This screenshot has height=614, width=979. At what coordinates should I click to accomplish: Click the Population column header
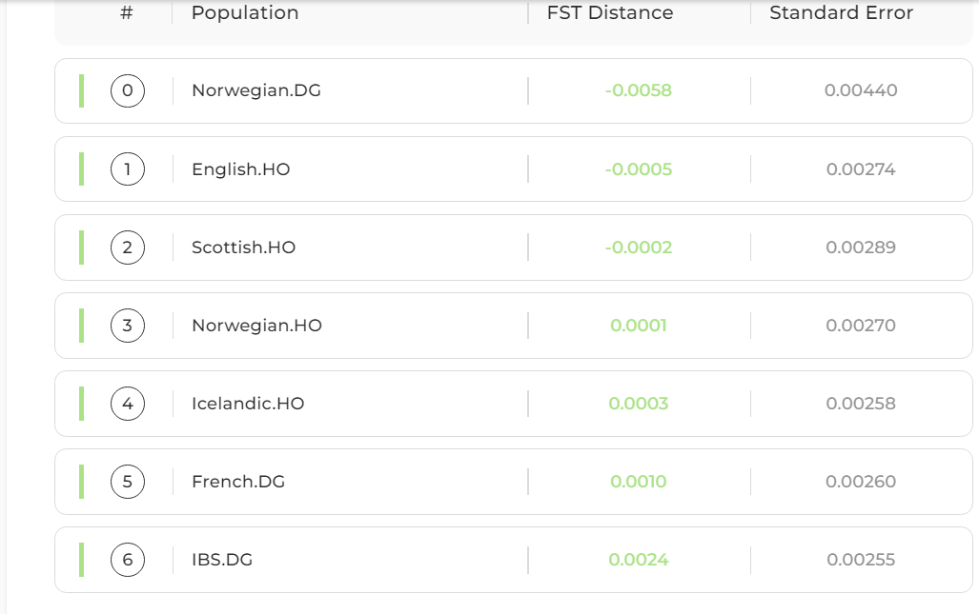tap(245, 13)
